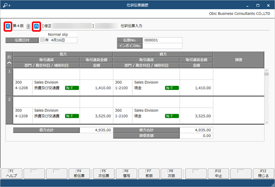Select row 2 number header
The width and height of the screenshot is (275, 187).
coord(9,110)
